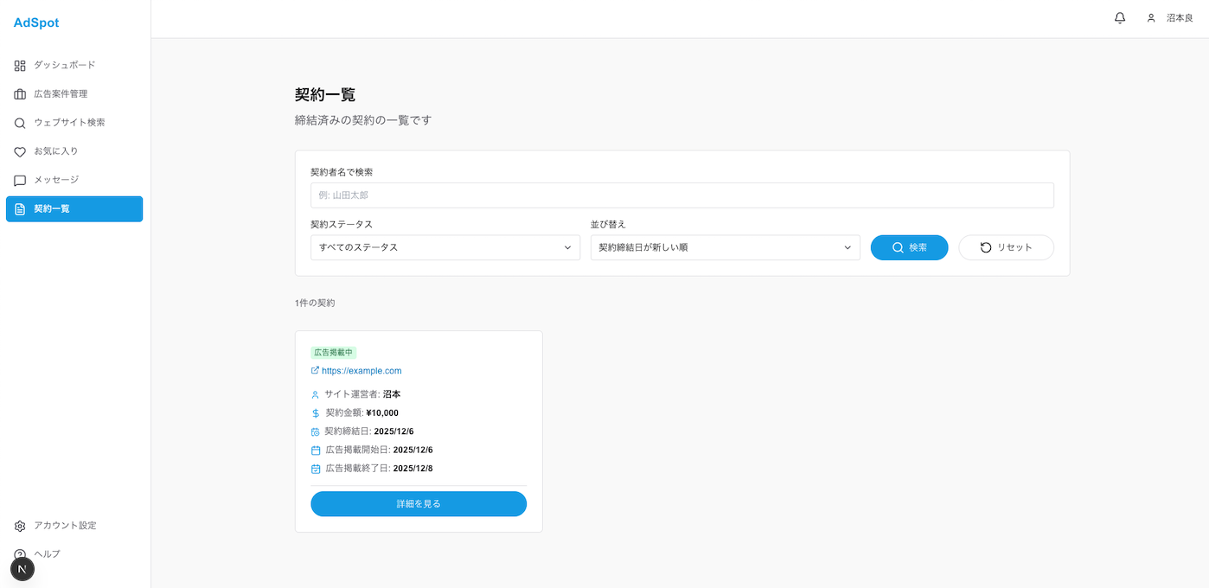Select the 広告案件管理 briefcase icon
The image size is (1209, 588).
point(18,93)
